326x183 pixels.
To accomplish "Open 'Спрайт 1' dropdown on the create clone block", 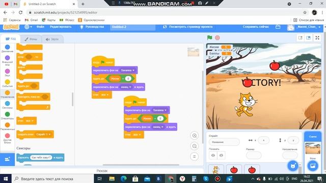I will point(43,134).
